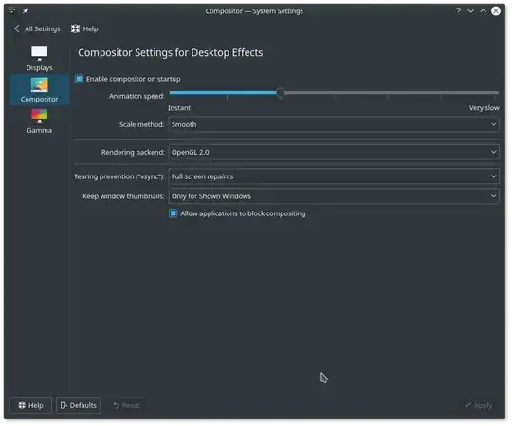The height and width of the screenshot is (426, 512).
Task: Toggle Allow applications to block compositing
Action: tap(174, 213)
